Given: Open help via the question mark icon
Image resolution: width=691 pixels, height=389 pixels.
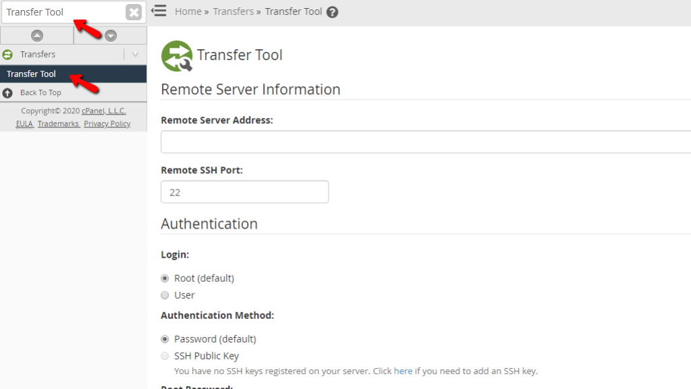Looking at the screenshot, I should click(x=332, y=12).
